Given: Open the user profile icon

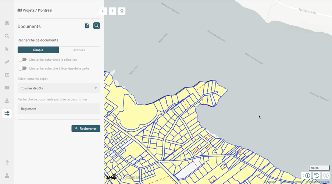Looking at the screenshot, I should (7, 176).
